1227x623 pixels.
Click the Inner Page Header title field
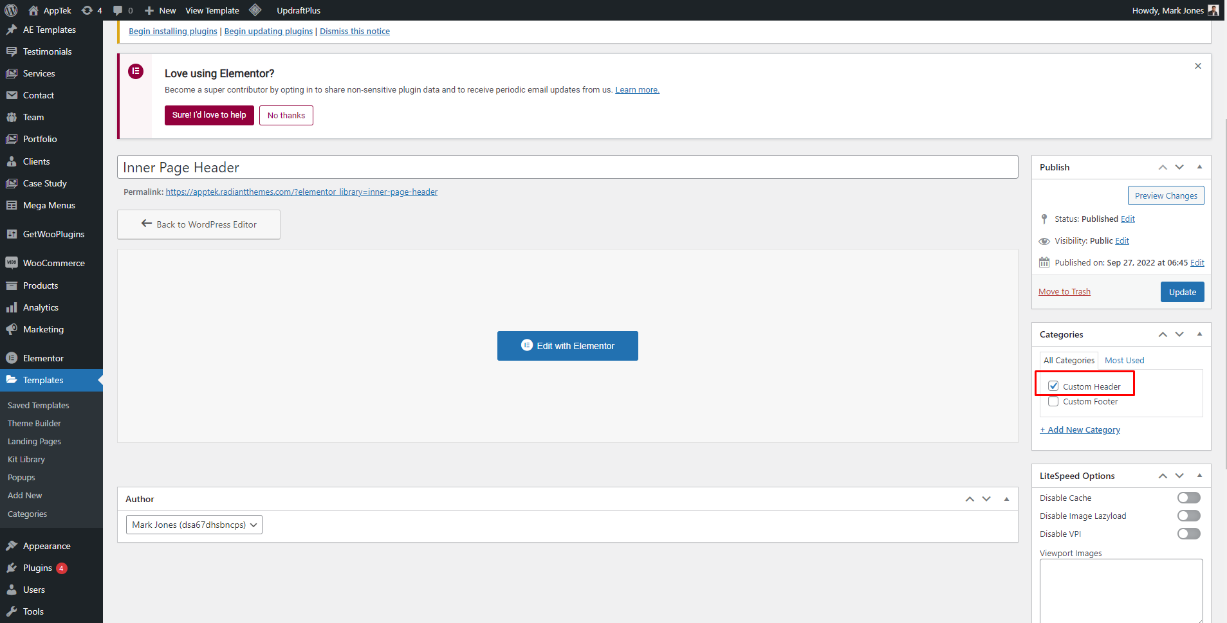point(567,167)
